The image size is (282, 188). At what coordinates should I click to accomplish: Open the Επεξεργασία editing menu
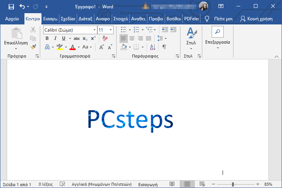(218, 38)
